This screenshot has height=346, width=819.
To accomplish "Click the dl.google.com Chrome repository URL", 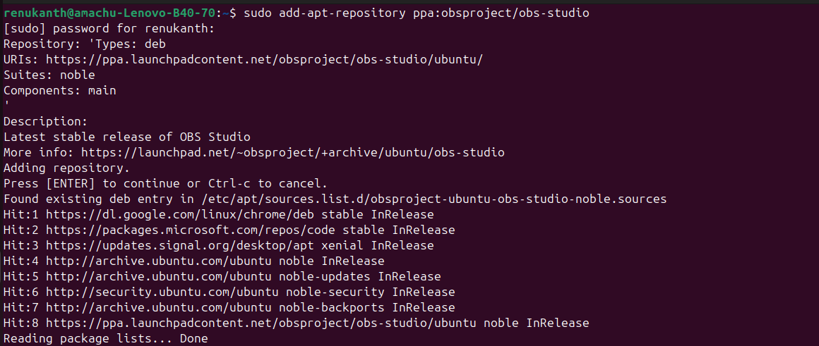I will pos(183,214).
